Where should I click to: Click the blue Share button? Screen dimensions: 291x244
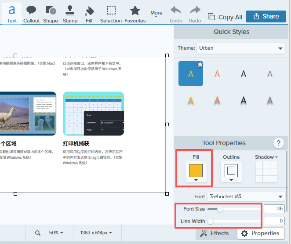(266, 16)
